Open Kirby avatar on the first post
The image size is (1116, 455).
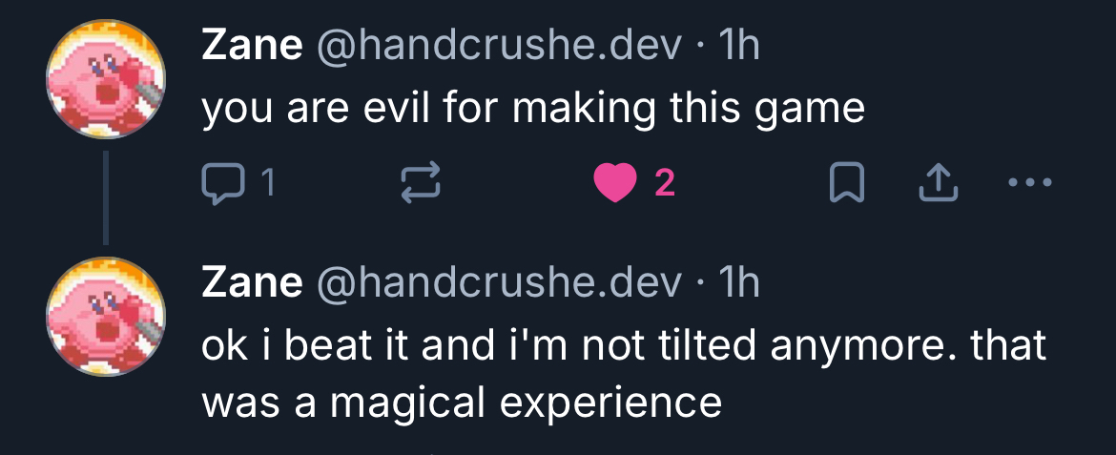(107, 78)
